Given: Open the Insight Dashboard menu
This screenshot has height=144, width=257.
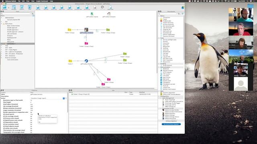Looking at the screenshot, I should tap(42, 1).
